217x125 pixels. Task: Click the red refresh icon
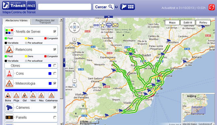tap(212, 7)
